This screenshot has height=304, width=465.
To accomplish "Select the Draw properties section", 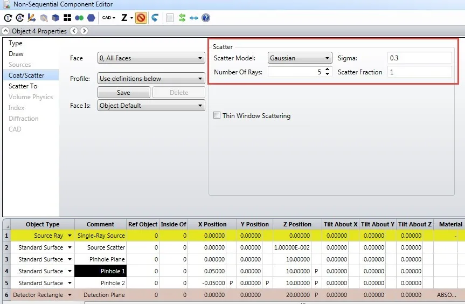I will pos(16,54).
